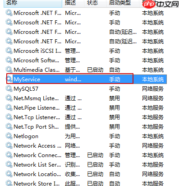Viewport: 179px width, 186px height.
Task: Select the Network Locatio... service name
Action: coord(37,174)
